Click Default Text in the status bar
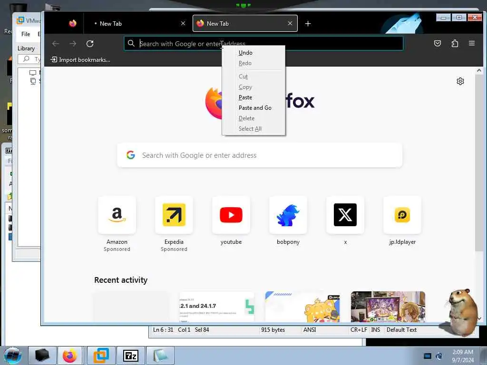The image size is (487, 365). coord(401,330)
